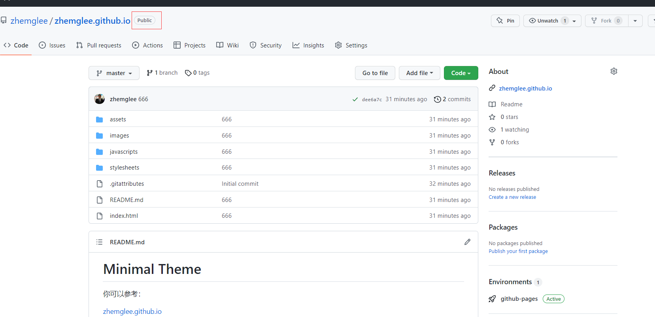
Task: Open the index.html file
Action: point(124,216)
